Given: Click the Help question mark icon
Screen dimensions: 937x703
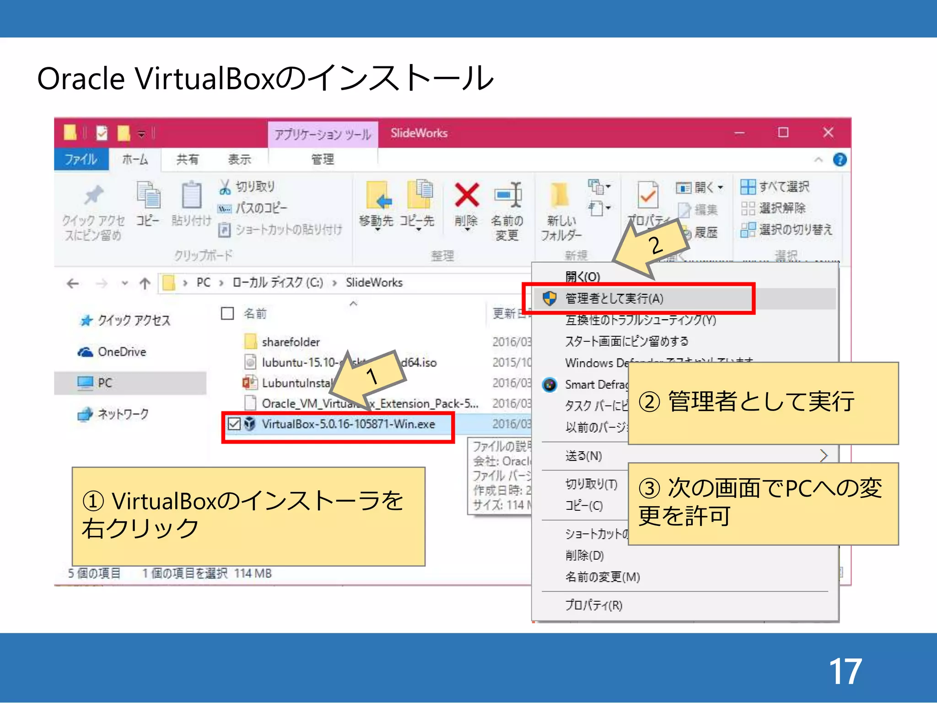Looking at the screenshot, I should tap(840, 160).
